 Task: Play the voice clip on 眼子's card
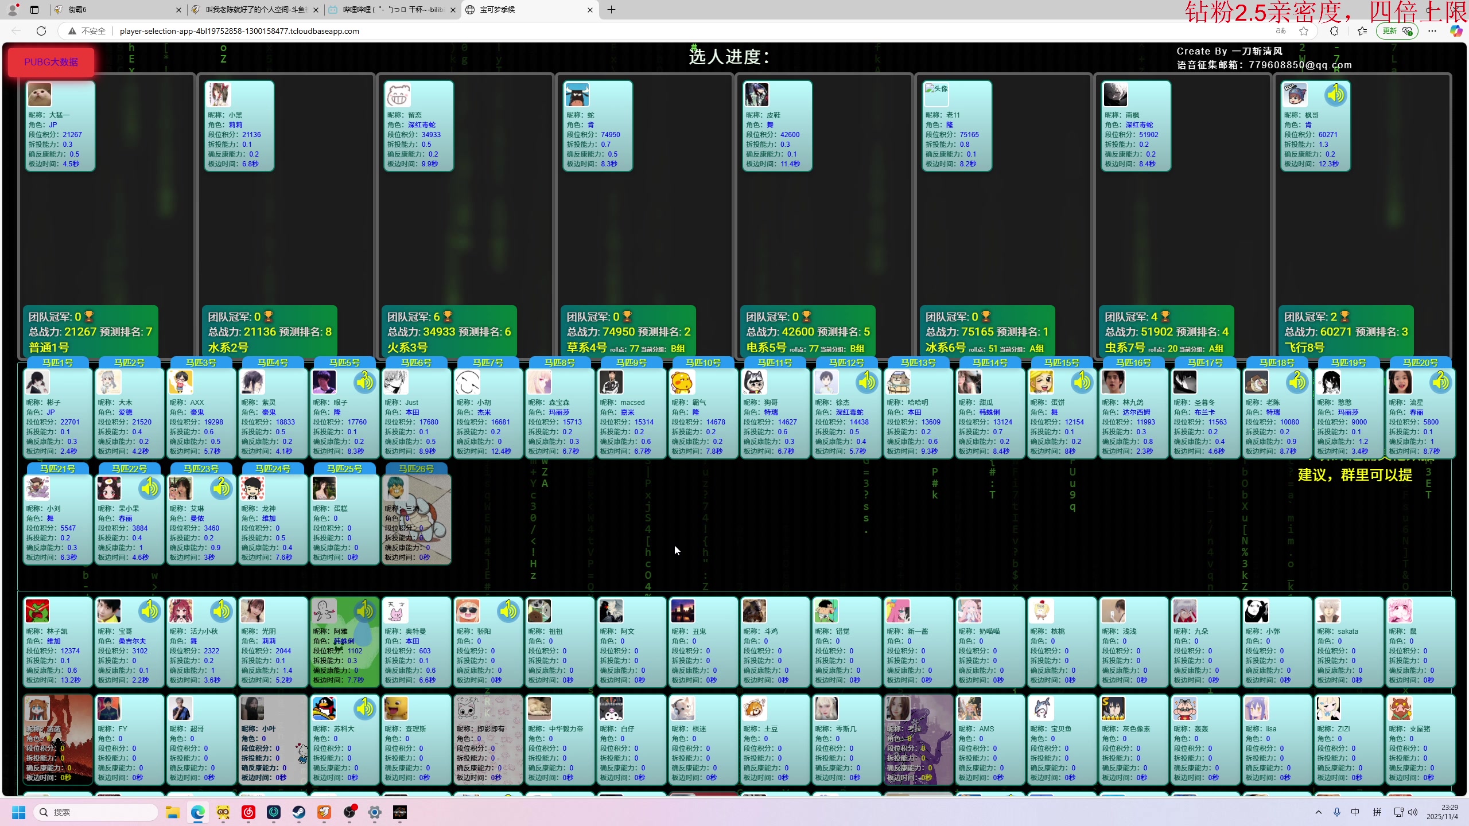[x=364, y=382]
